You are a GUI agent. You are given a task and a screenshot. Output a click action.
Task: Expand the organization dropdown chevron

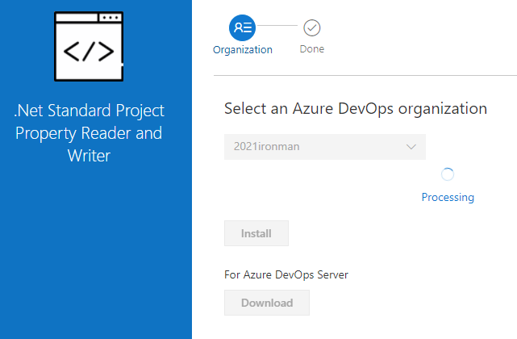411,147
